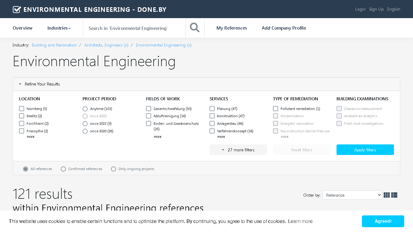Check the Forchheim (2) location filter
The height and width of the screenshot is (232, 413).
click(21, 124)
